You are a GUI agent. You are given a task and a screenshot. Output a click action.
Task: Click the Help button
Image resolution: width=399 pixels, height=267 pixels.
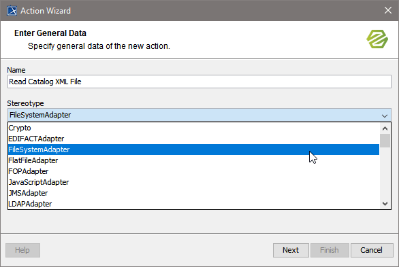click(22, 250)
